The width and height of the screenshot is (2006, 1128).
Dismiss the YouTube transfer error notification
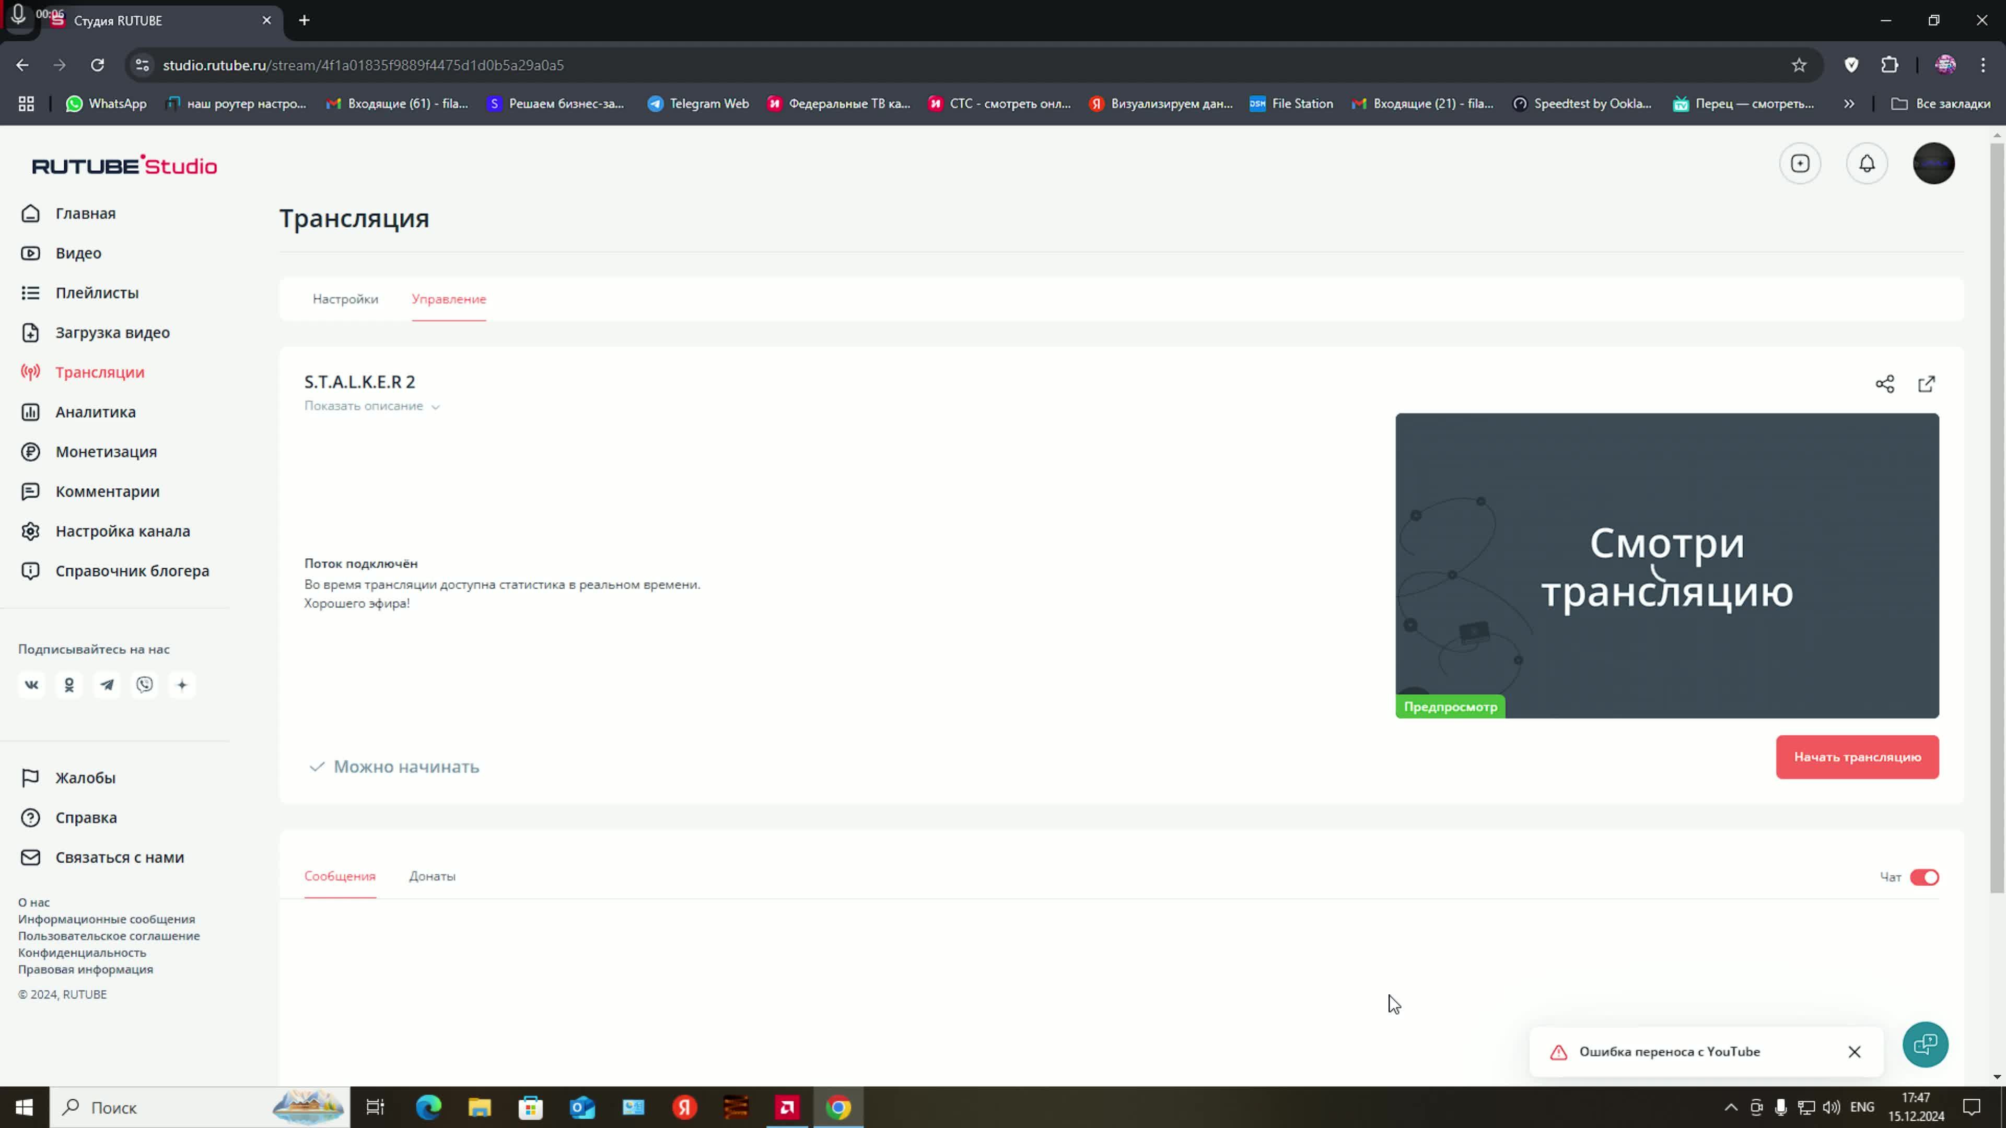click(1854, 1052)
